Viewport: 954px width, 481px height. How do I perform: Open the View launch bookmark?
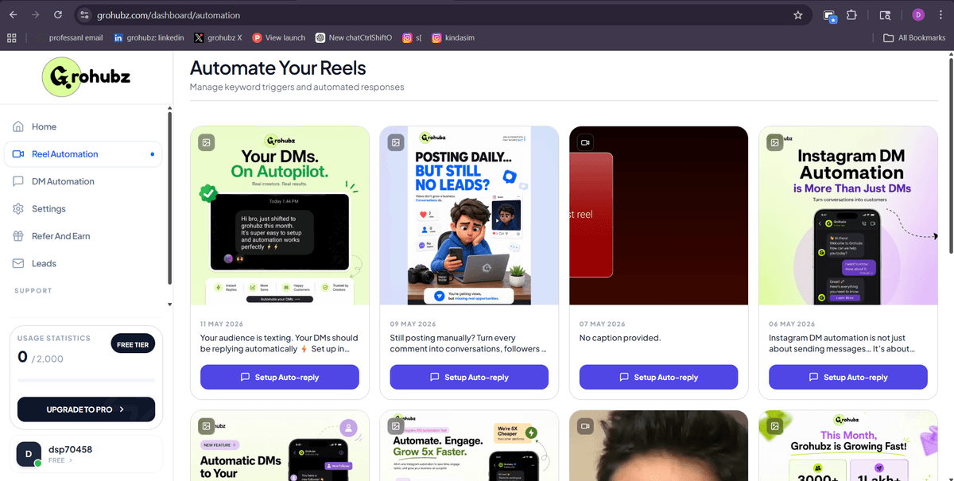[x=278, y=37]
